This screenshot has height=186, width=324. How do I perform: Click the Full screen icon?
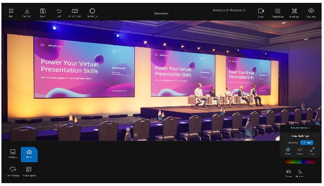[x=11, y=11]
